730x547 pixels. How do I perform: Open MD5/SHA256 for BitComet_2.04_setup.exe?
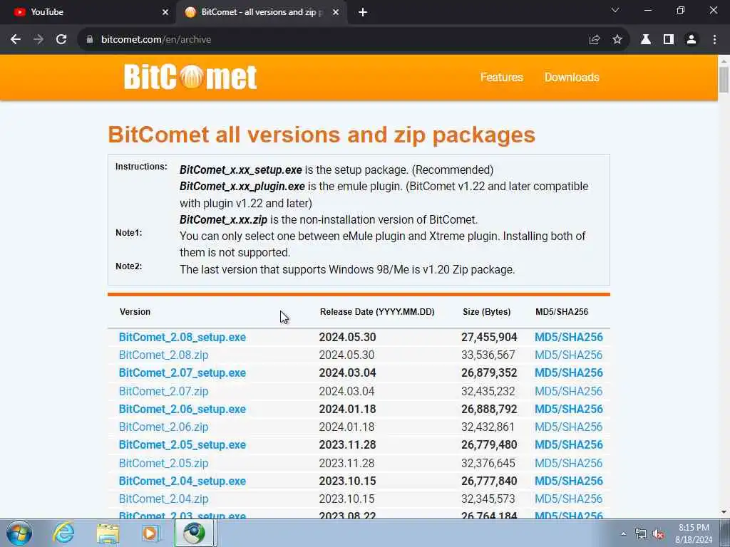(568, 481)
